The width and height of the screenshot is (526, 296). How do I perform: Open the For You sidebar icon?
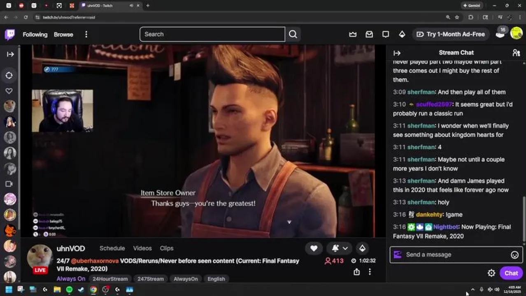9,76
